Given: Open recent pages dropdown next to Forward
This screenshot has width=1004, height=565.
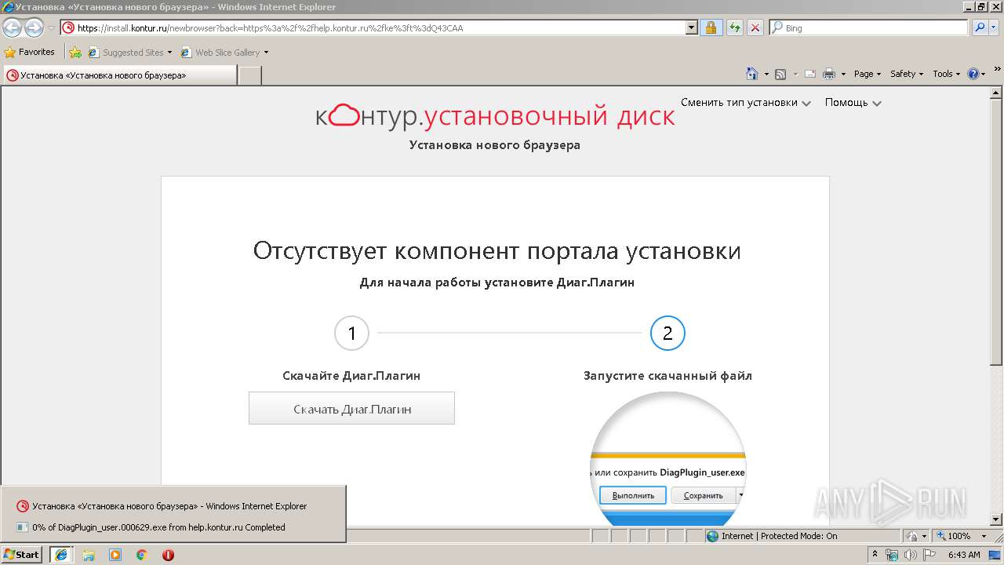Looking at the screenshot, I should pyautogui.click(x=51, y=28).
